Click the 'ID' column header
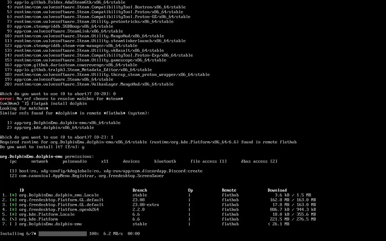Viewport: 386px width, 241px height. 22,190
